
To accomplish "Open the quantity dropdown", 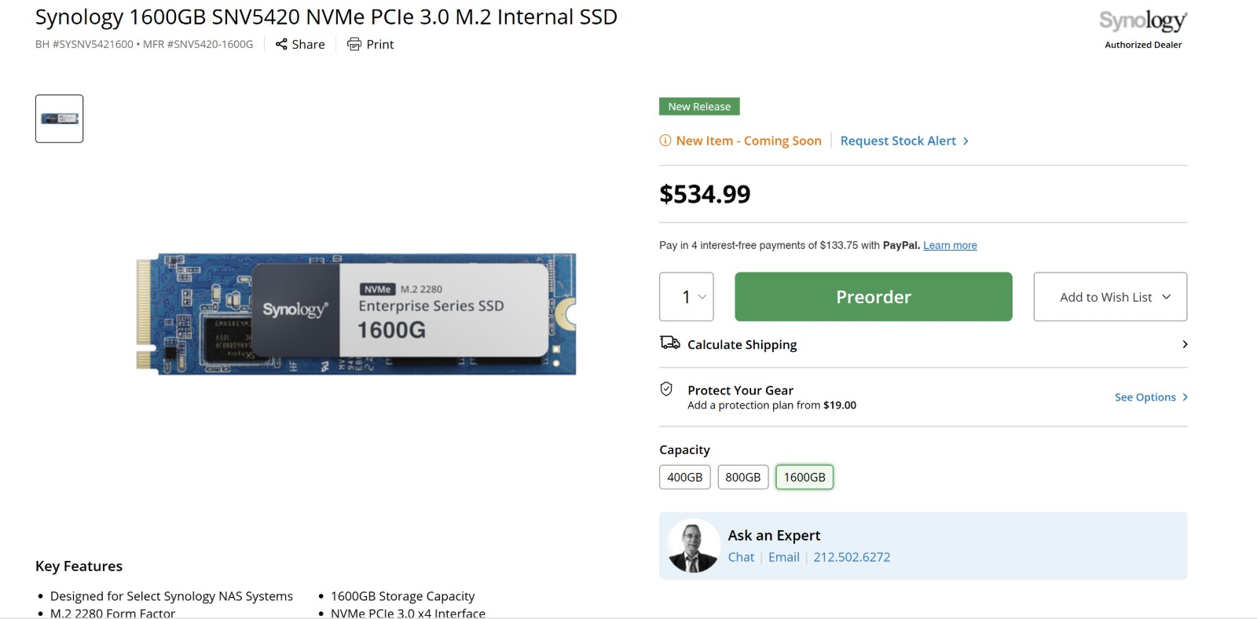I will [687, 297].
